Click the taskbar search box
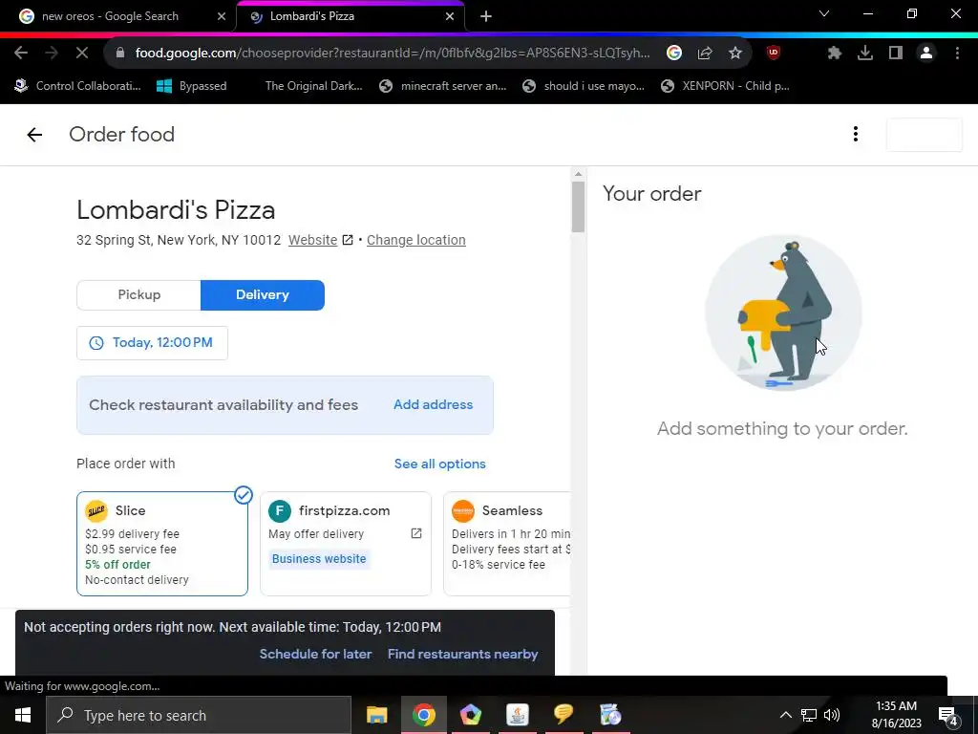This screenshot has width=978, height=734. 199,715
